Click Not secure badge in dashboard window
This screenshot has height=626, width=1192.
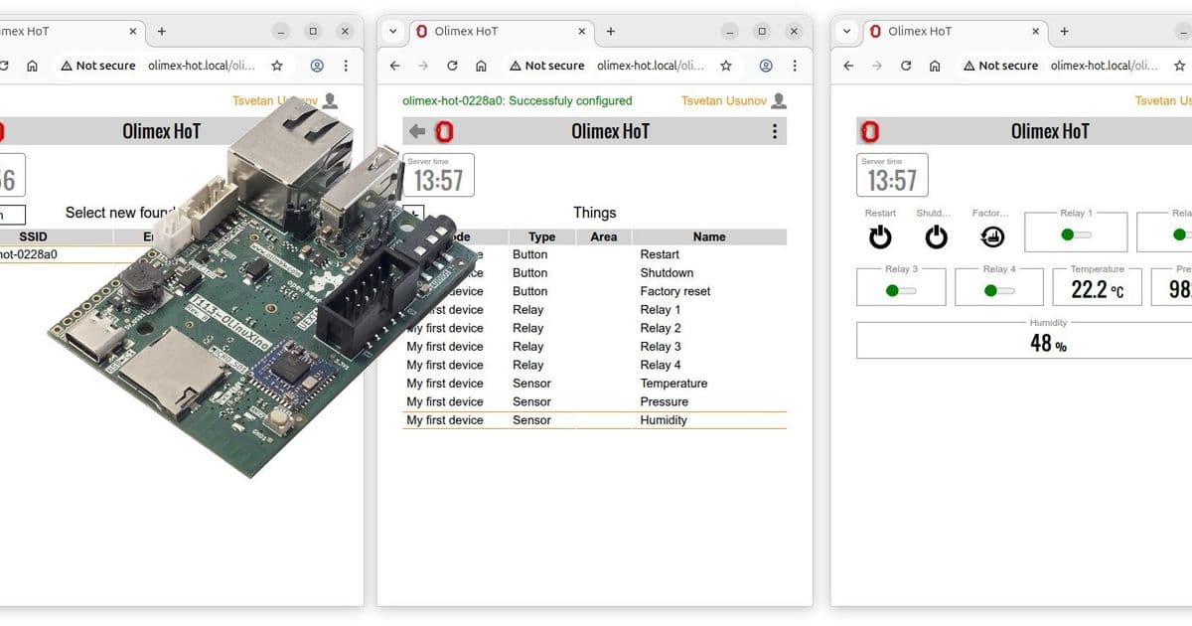[x=999, y=66]
